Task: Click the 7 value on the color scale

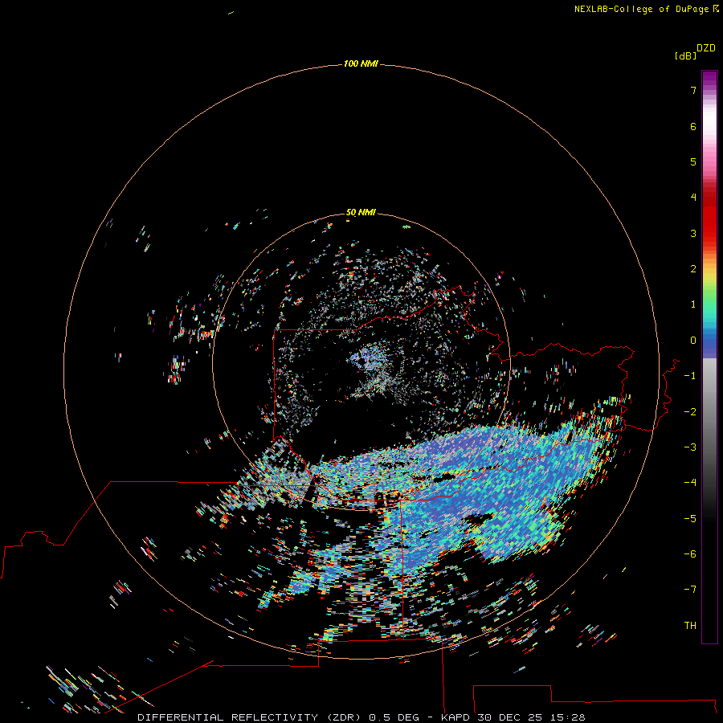Action: pyautogui.click(x=693, y=91)
